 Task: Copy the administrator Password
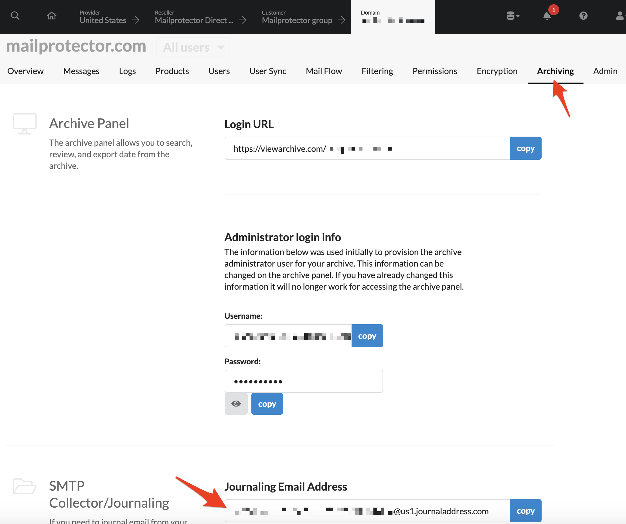coord(267,404)
